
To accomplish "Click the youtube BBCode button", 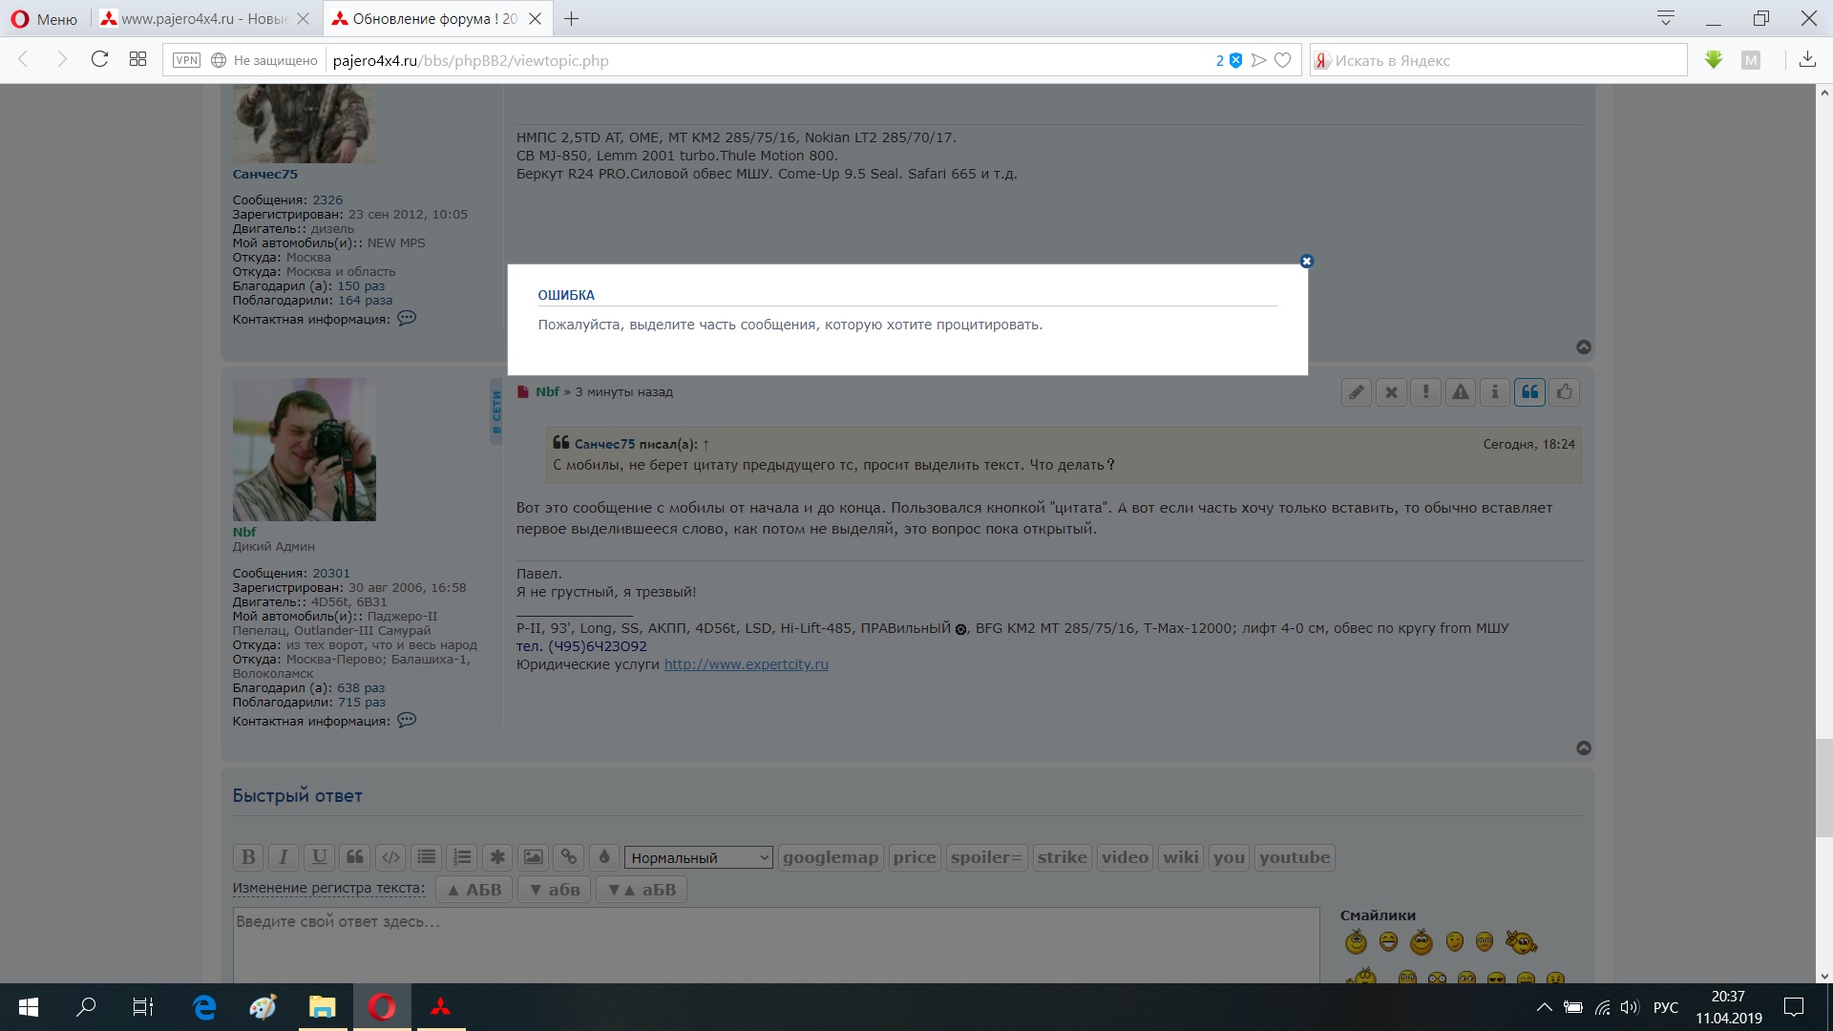I will coord(1294,857).
